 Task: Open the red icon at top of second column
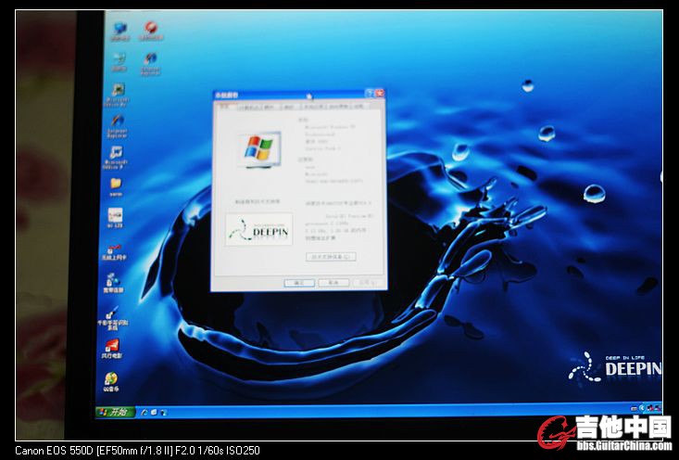149,29
